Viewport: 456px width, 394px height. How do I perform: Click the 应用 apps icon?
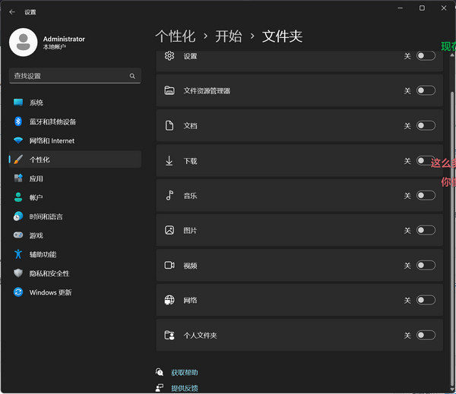(18, 178)
